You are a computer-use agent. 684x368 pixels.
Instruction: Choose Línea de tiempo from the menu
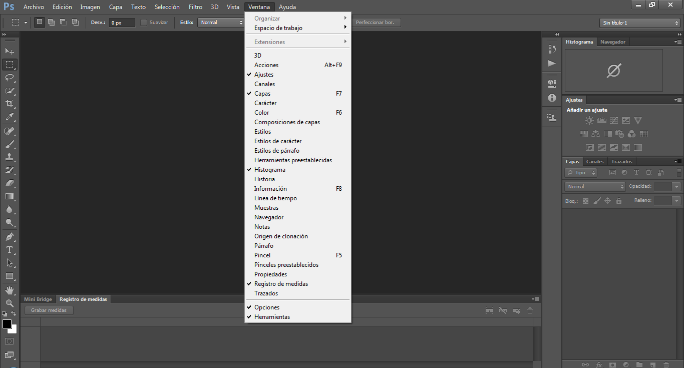pyautogui.click(x=275, y=198)
